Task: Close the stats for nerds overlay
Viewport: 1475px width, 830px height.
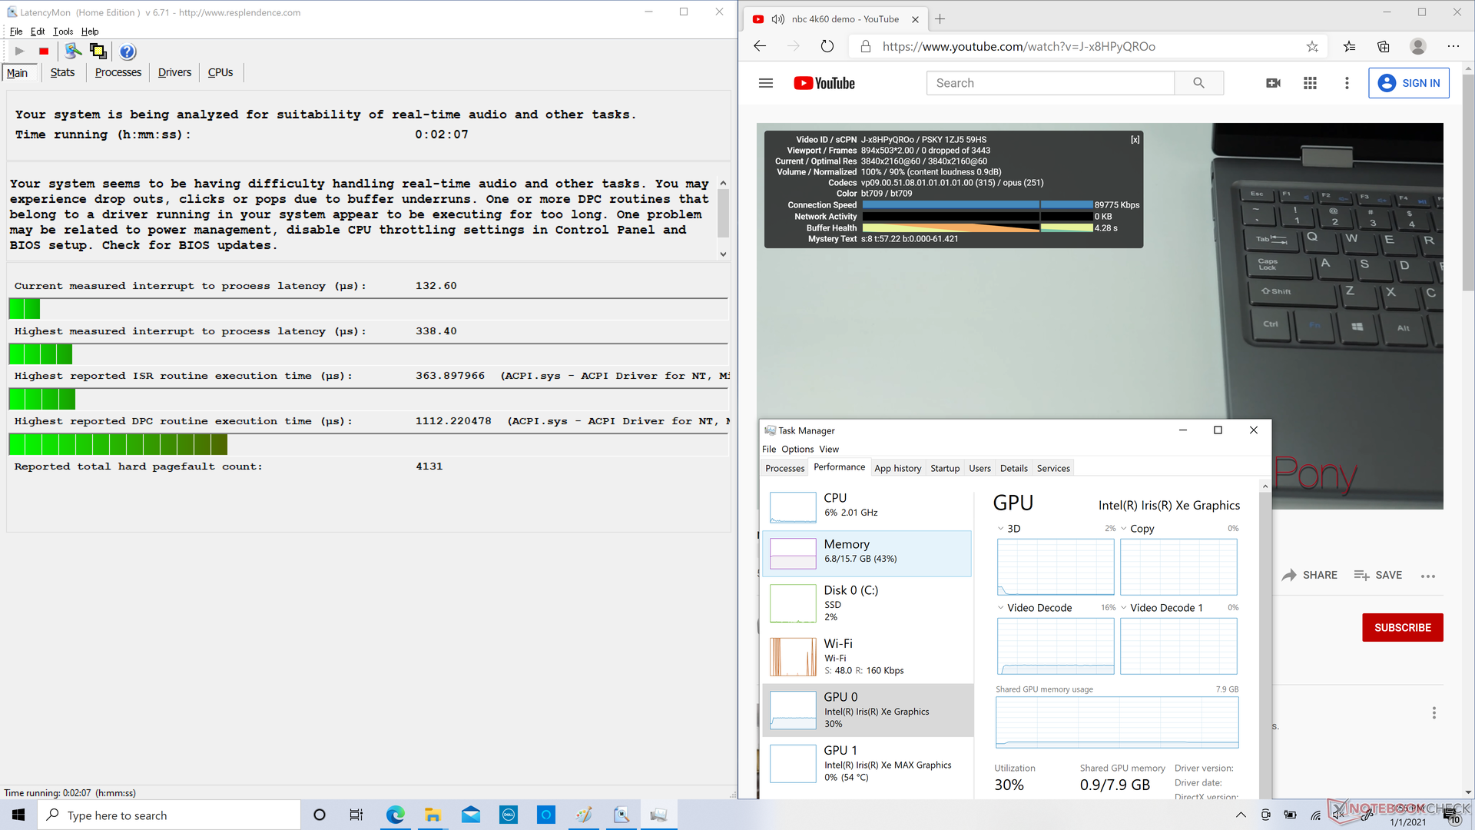Action: coord(1135,140)
